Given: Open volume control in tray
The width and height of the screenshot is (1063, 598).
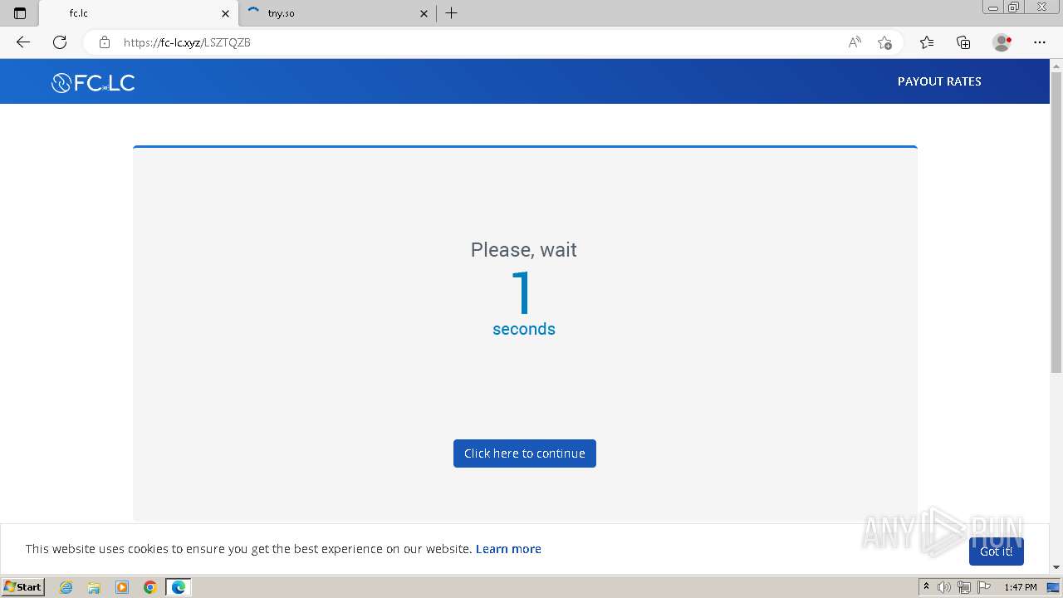Looking at the screenshot, I should coord(944,587).
